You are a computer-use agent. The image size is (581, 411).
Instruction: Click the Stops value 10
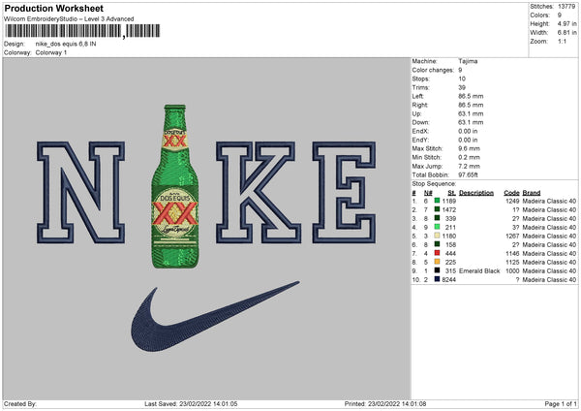coord(462,79)
